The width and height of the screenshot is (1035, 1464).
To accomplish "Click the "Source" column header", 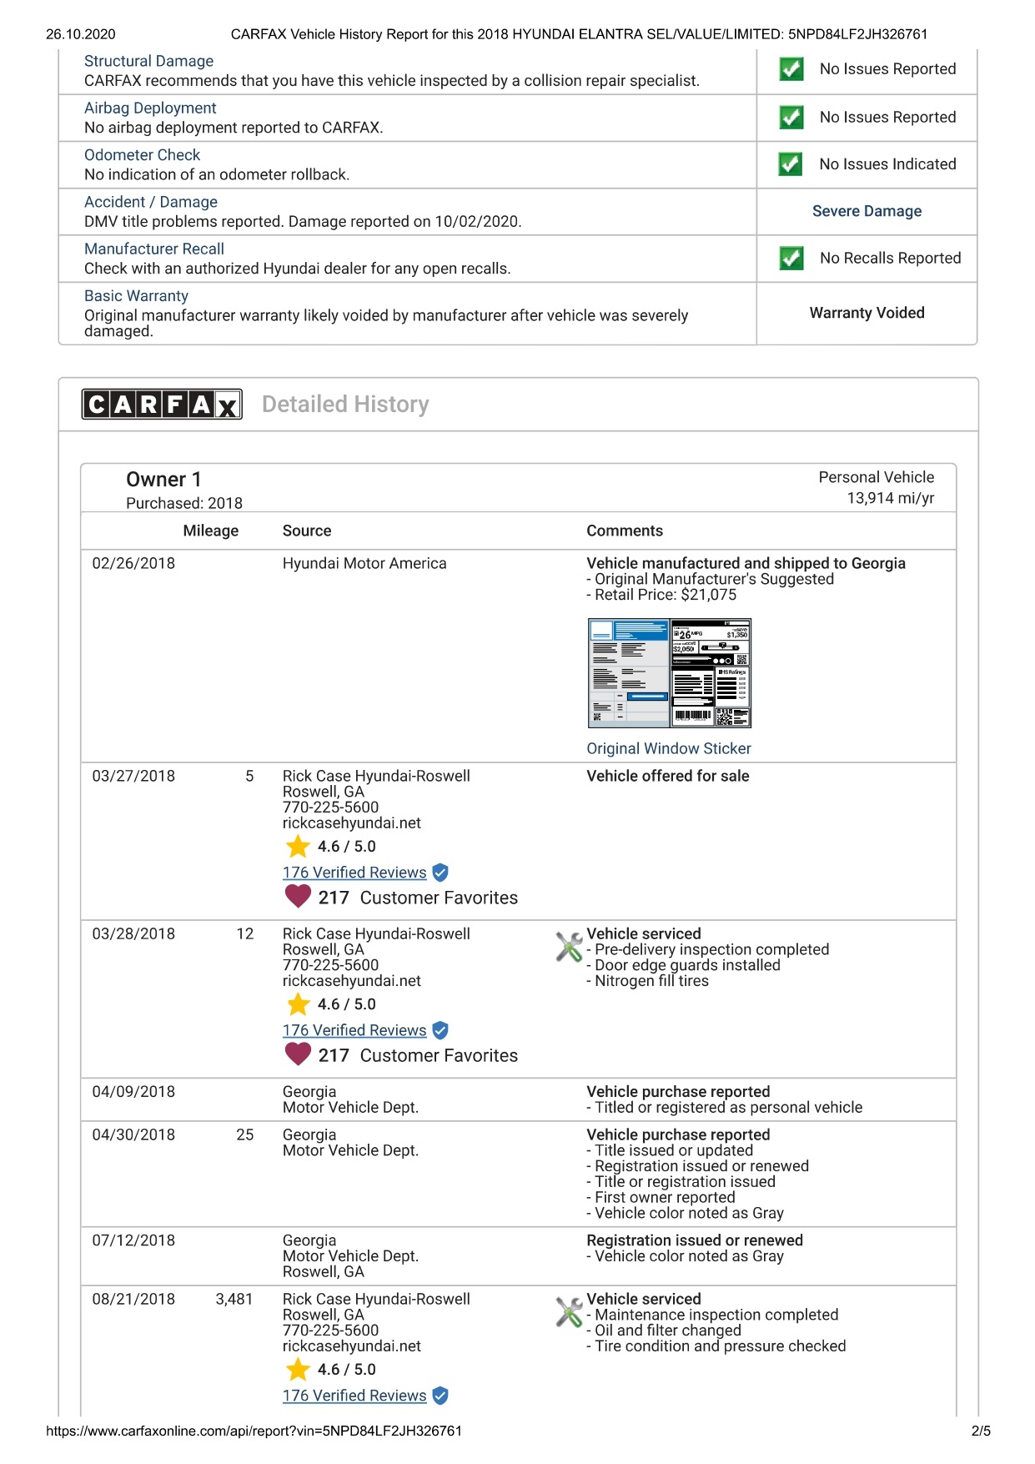I will tap(307, 531).
